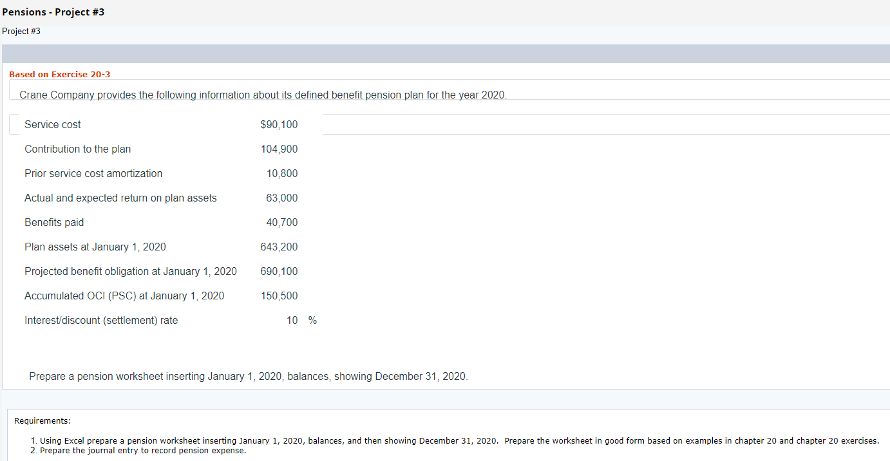
Task: Click 'Interest/discount (settlement) rate' label
Action: point(101,320)
